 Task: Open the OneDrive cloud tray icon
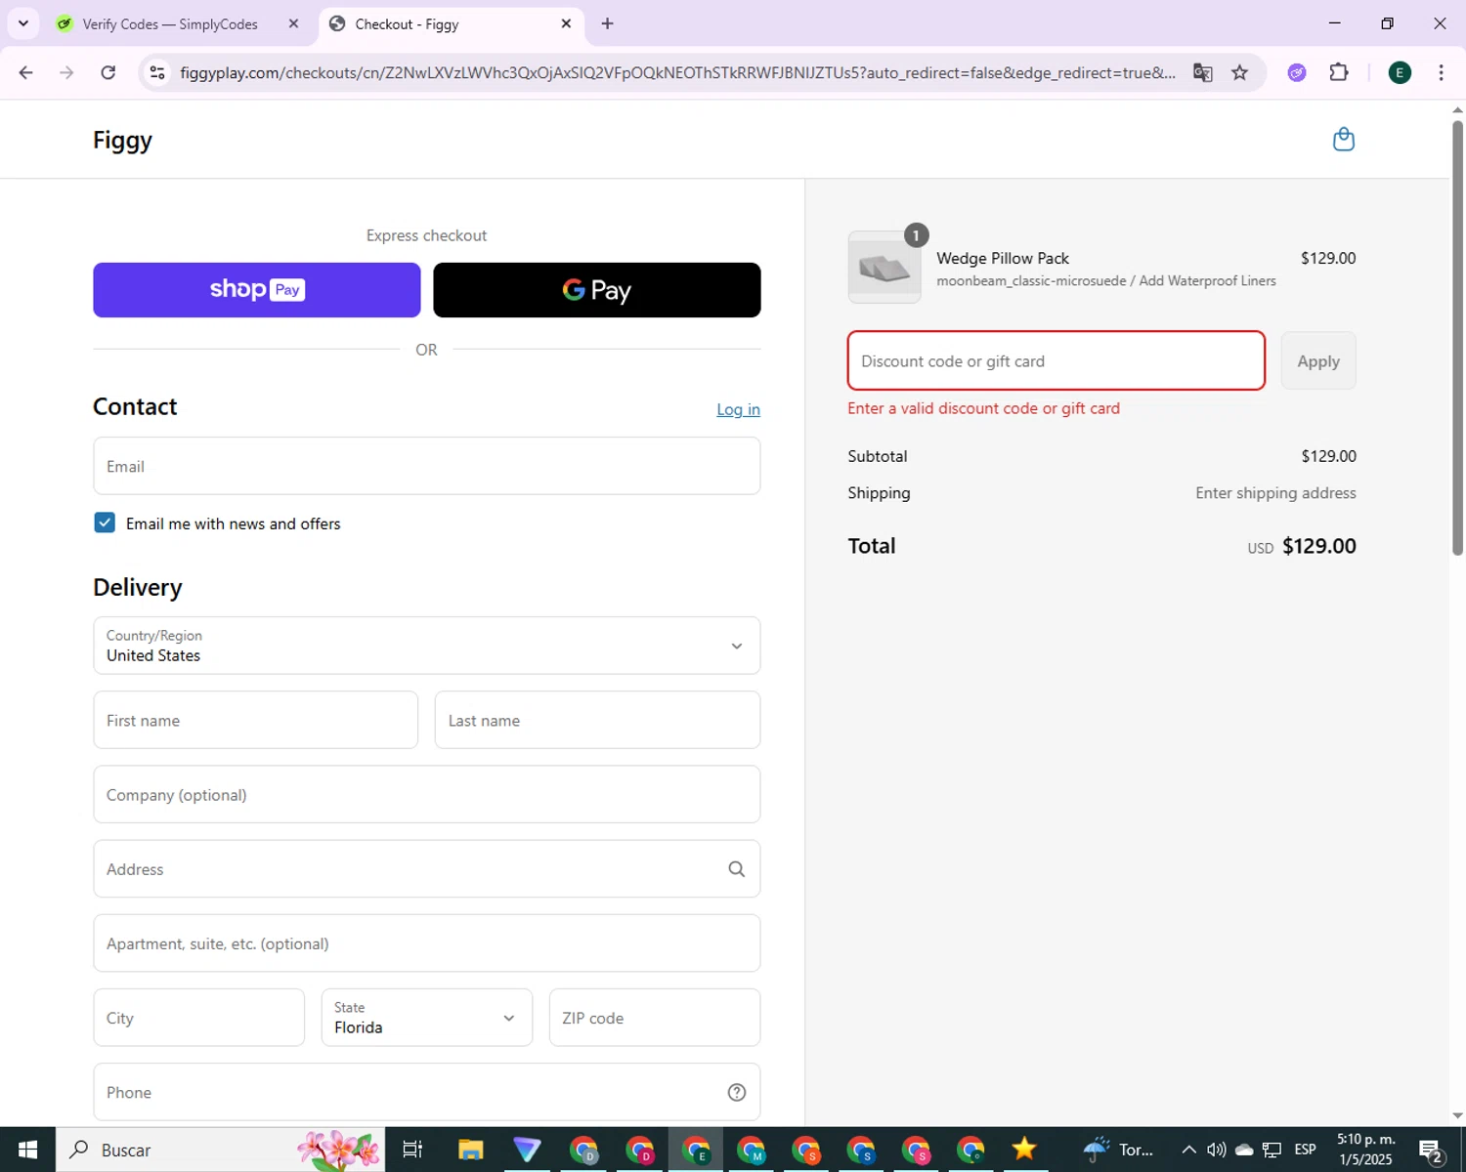click(1244, 1150)
